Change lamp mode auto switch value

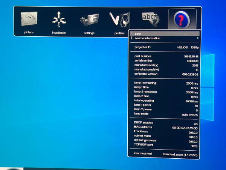click(x=189, y=114)
